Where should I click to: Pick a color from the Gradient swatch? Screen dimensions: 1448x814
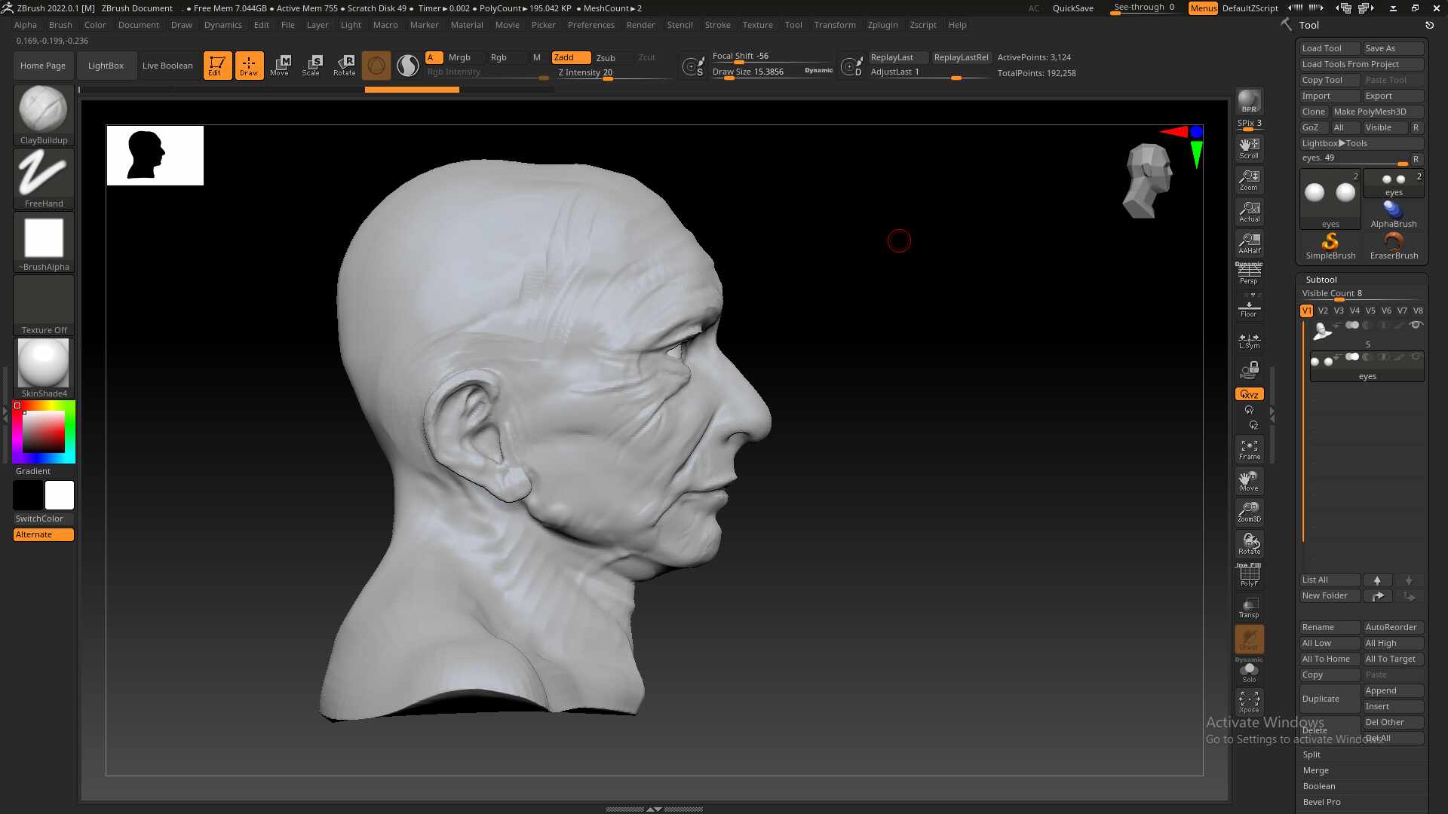43,432
